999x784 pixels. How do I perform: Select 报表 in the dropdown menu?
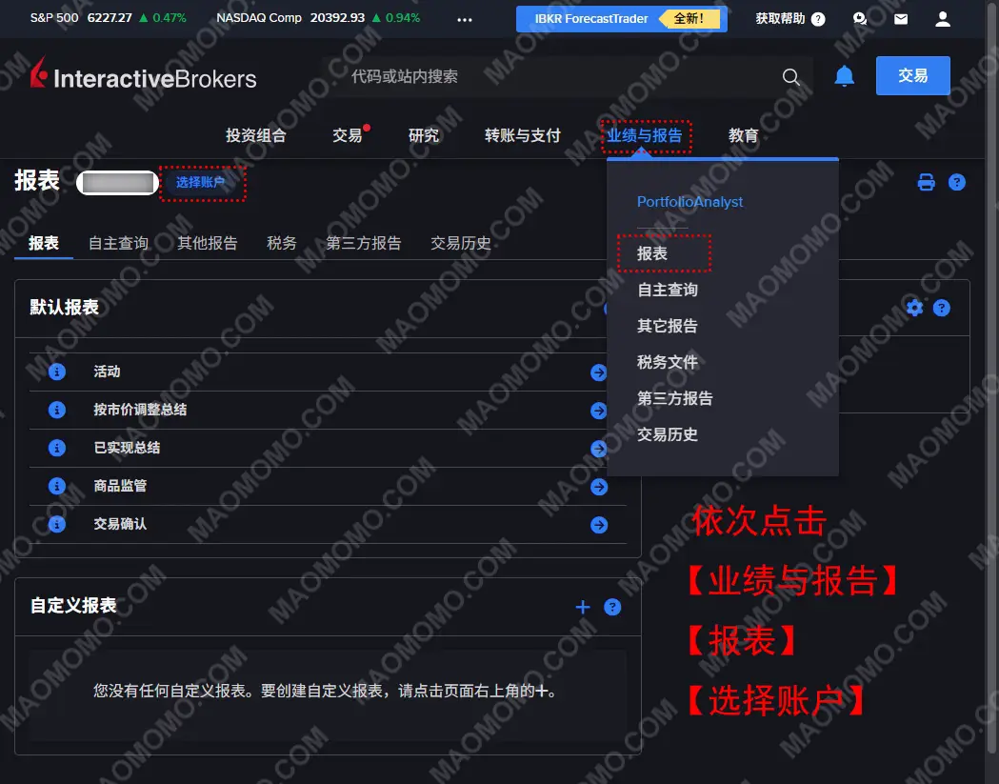point(652,253)
